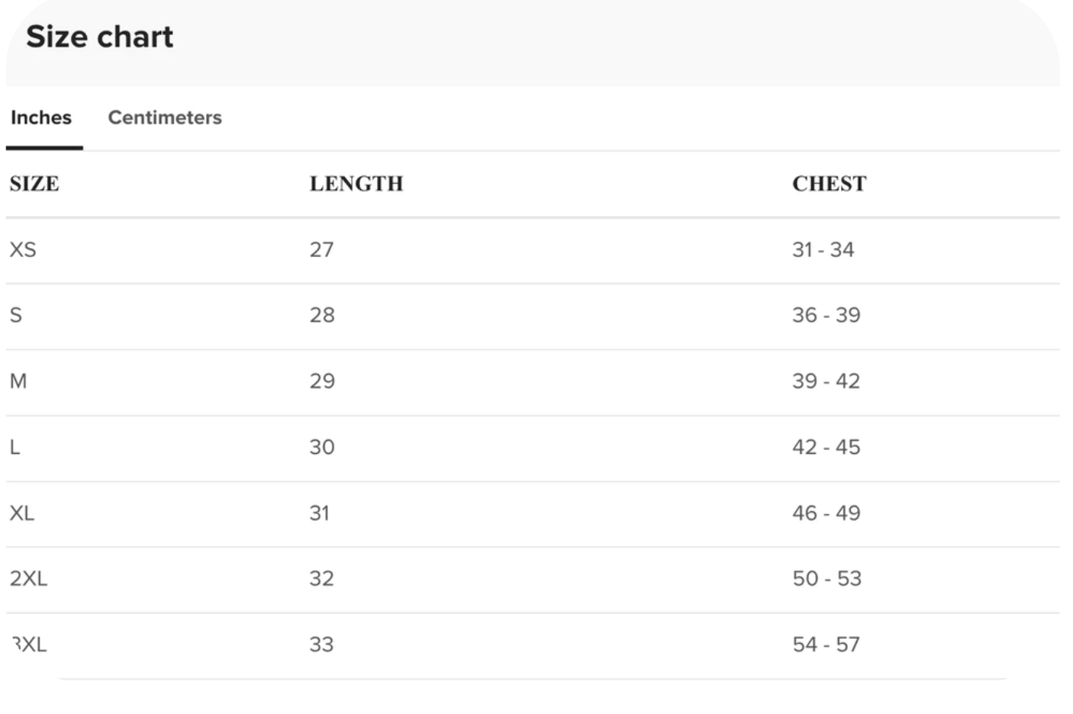Click chest range 54 - 57
Screen dimensions: 1073x714
click(826, 645)
